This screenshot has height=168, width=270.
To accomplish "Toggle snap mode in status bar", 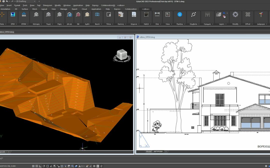I will 33,166.
